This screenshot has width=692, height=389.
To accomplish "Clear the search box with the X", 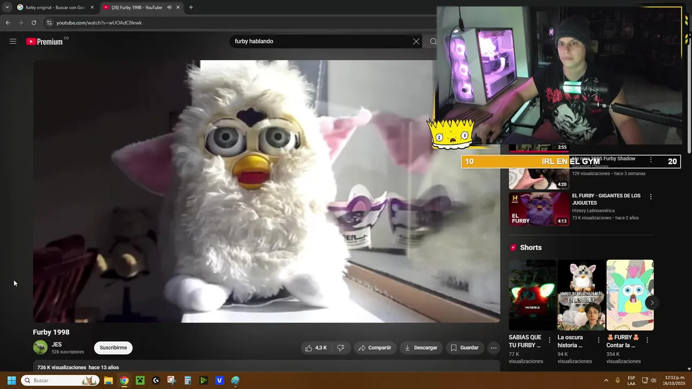I will tap(416, 41).
